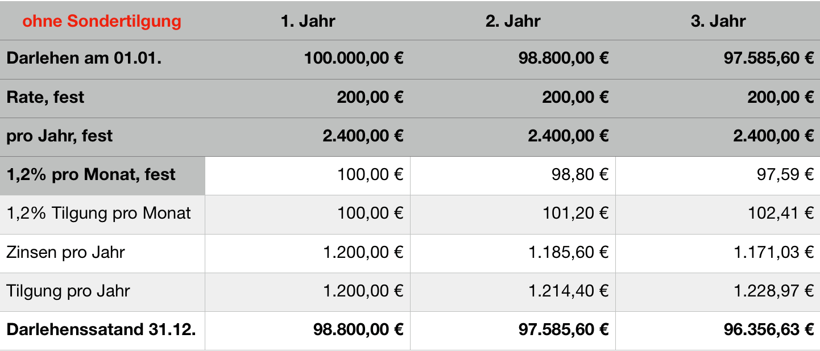The height and width of the screenshot is (351, 820).
Task: Select the 2.400,00 € cell in 1. Jahr
Action: click(362, 136)
